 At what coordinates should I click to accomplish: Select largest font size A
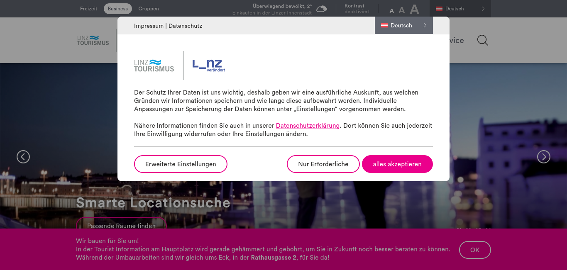[414, 9]
